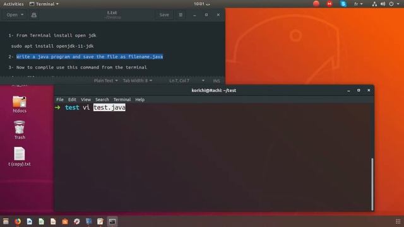
Task: Show applications grid
Action: [398, 221]
